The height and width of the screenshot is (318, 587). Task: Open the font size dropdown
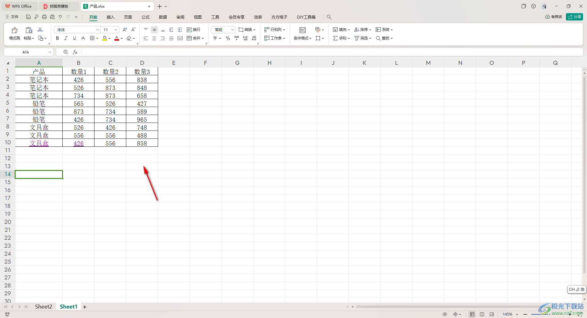(116, 30)
